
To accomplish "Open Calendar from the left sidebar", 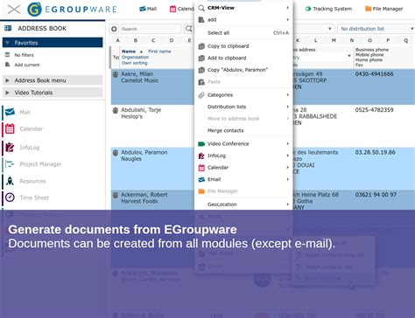I will point(31,129).
